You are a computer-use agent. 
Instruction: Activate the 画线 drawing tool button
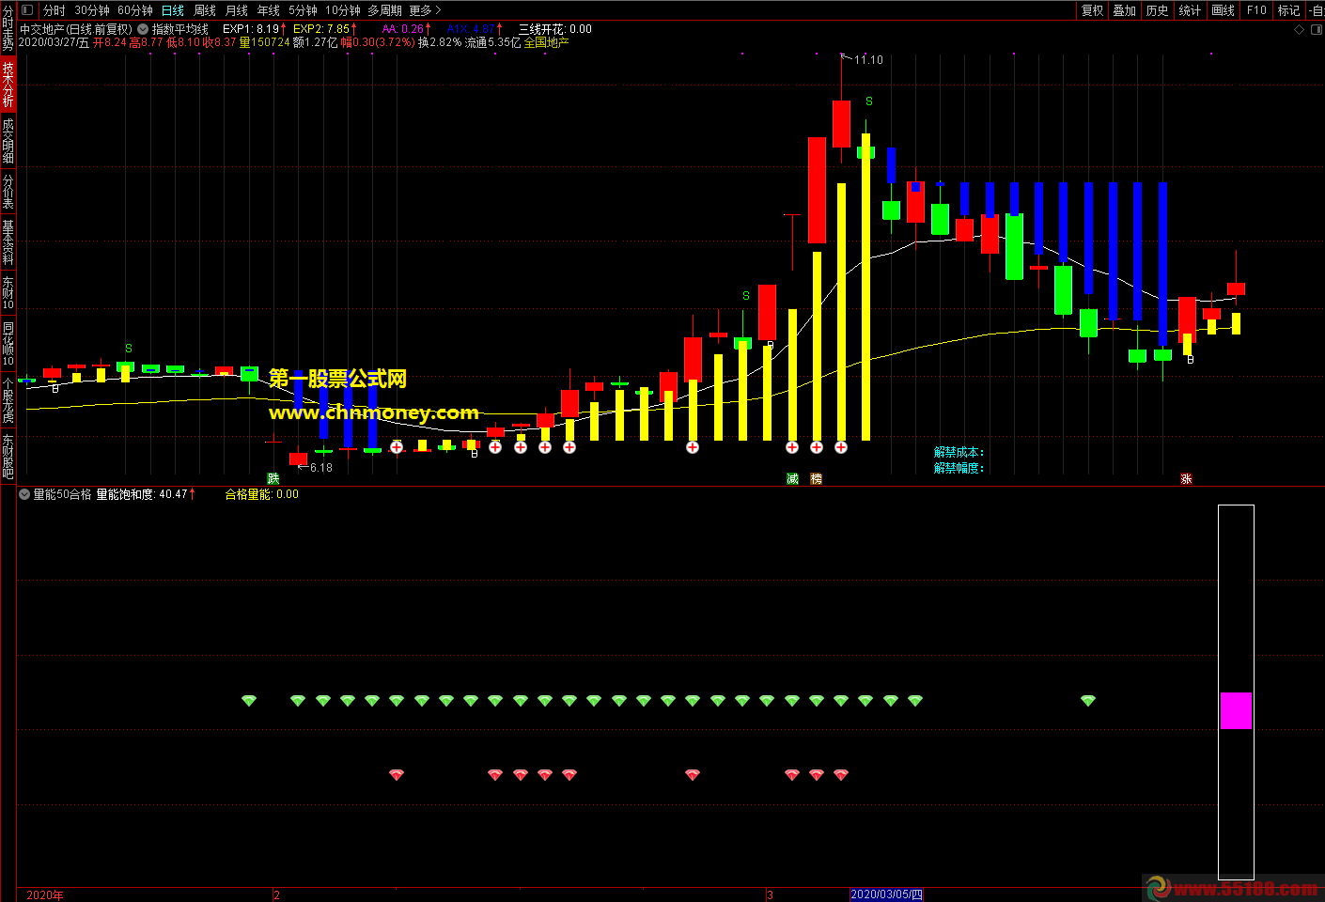pos(1223,10)
